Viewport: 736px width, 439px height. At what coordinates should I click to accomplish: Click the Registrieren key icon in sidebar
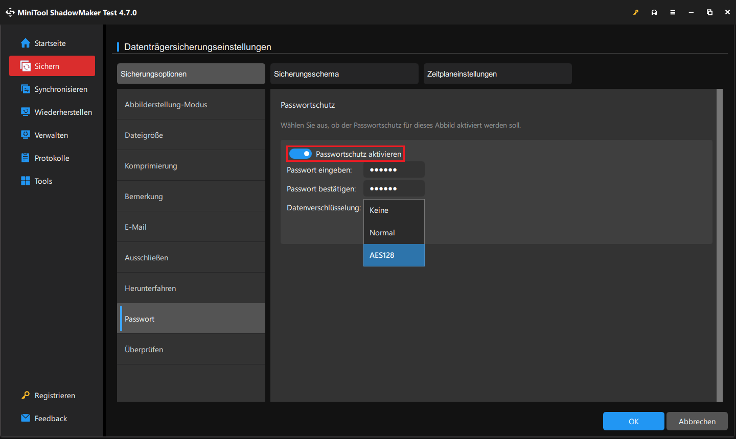(26, 395)
